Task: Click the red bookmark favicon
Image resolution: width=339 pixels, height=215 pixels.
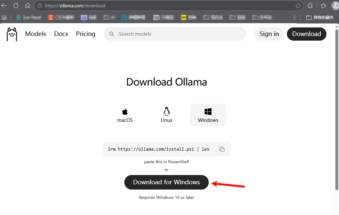Action: pyautogui.click(x=50, y=18)
